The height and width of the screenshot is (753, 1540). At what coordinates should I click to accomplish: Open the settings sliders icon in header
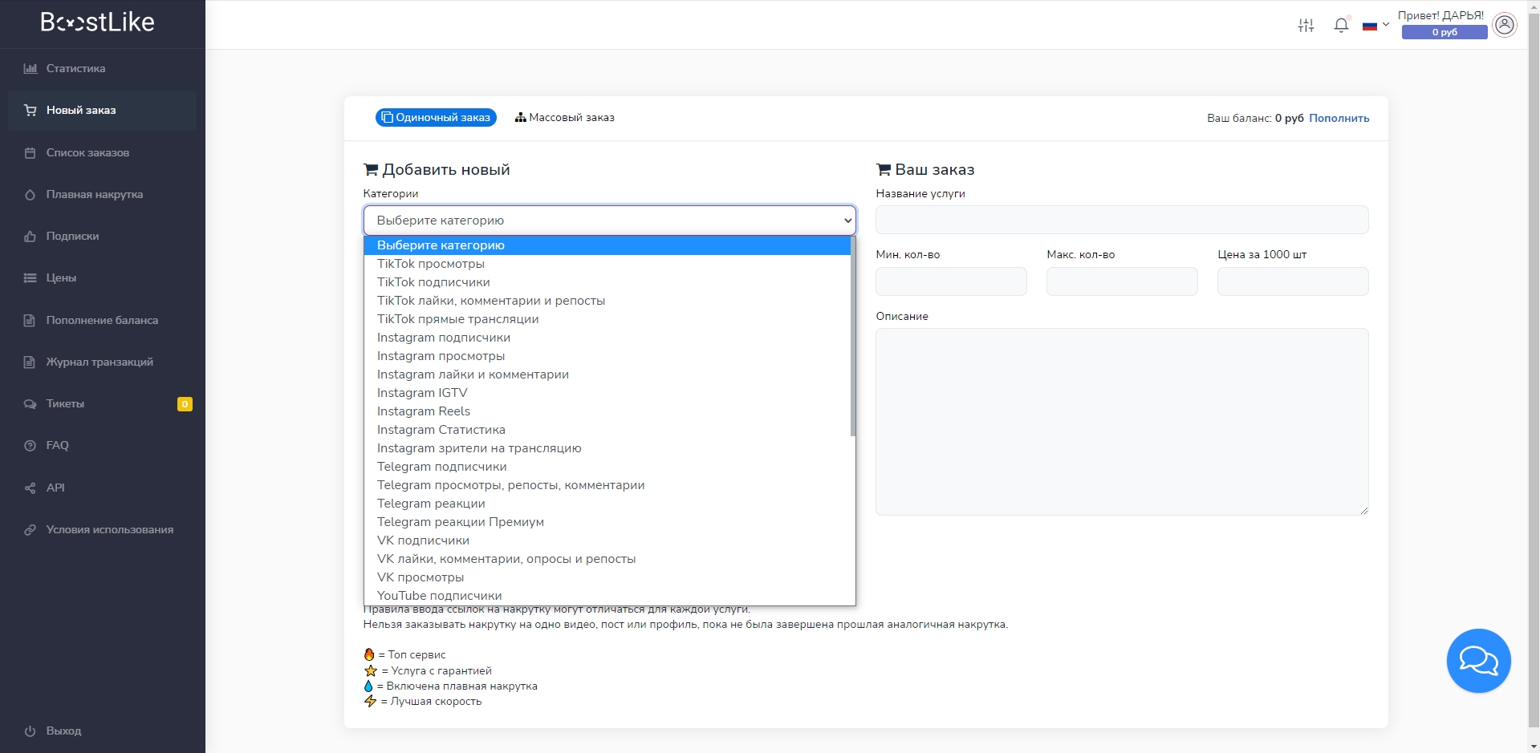1306,26
